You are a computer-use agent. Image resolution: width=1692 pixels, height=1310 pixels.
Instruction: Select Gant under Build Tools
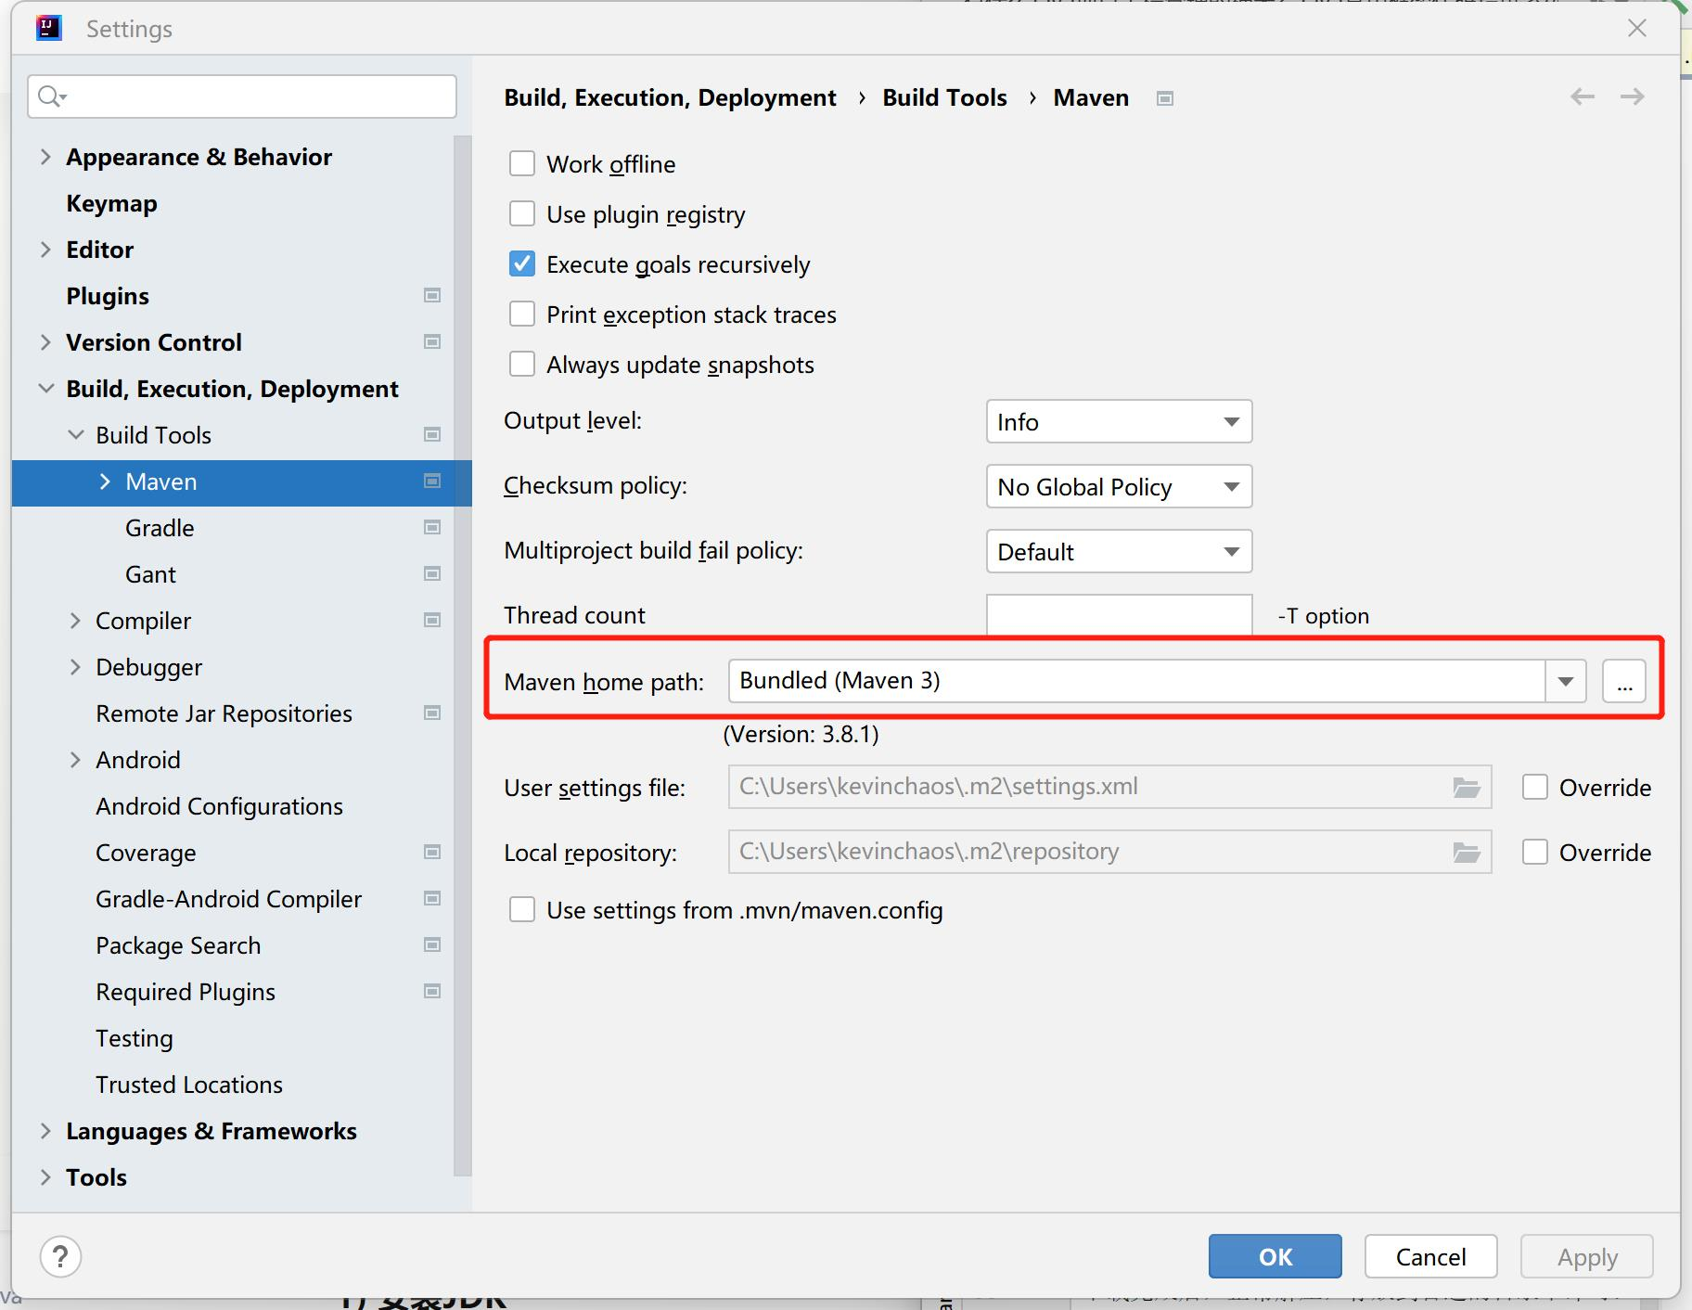pos(150,574)
